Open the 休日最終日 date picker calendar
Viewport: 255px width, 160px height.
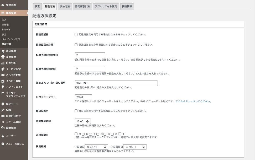pyautogui.click(x=144, y=147)
